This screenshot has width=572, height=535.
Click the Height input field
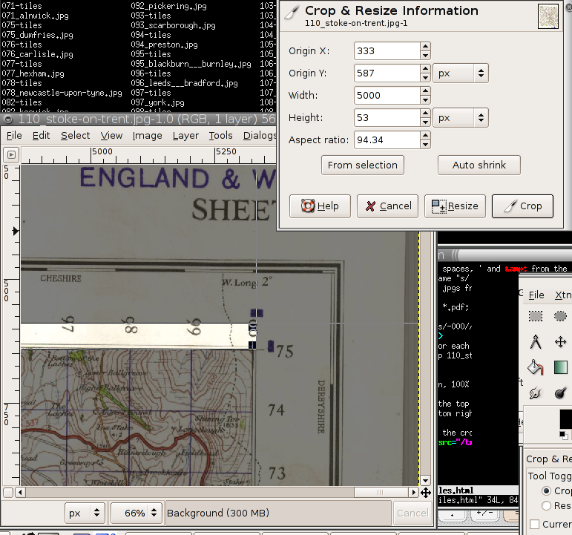click(x=387, y=117)
